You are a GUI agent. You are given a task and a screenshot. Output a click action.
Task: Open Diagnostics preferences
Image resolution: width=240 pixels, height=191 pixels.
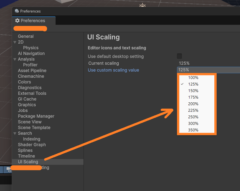[x=30, y=88]
